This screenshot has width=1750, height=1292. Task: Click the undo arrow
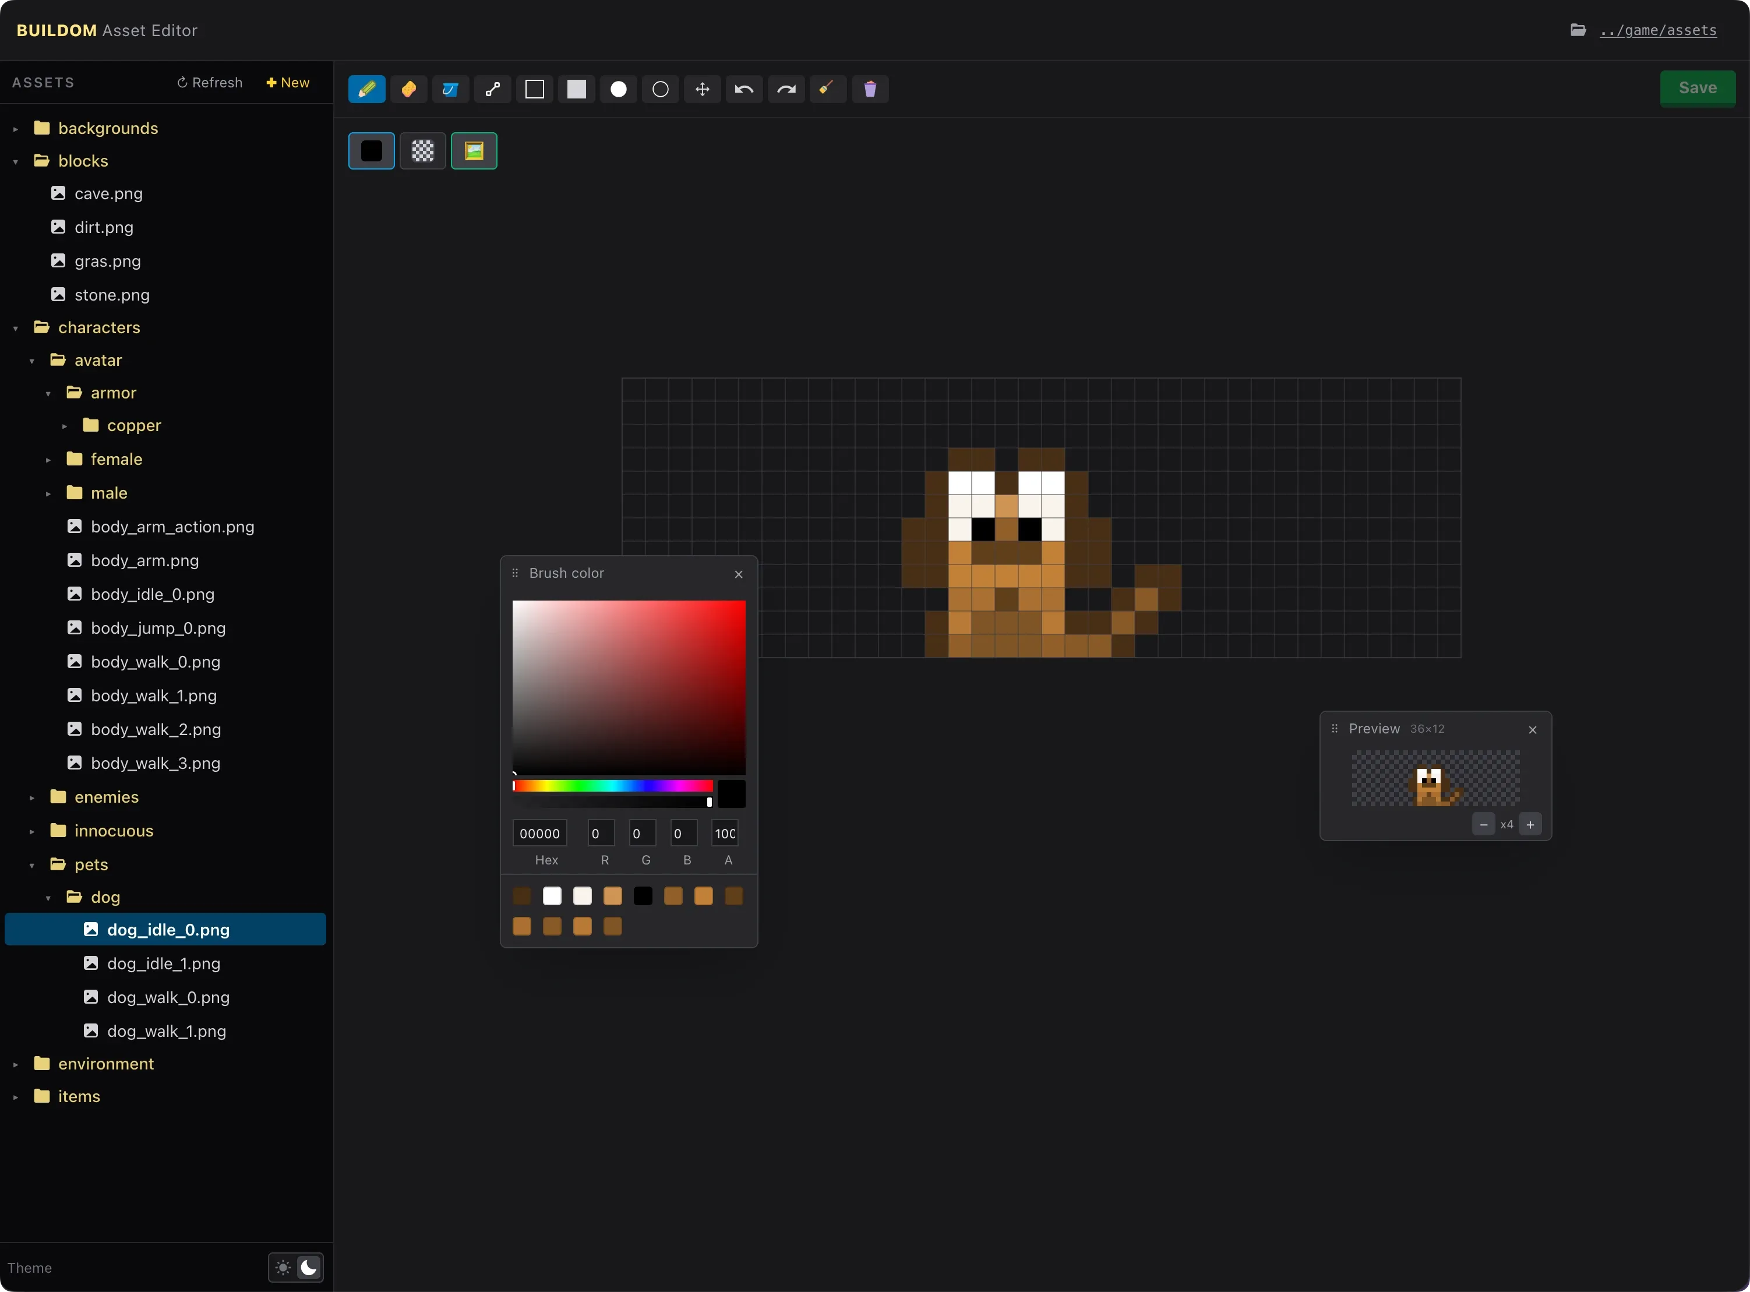point(745,89)
